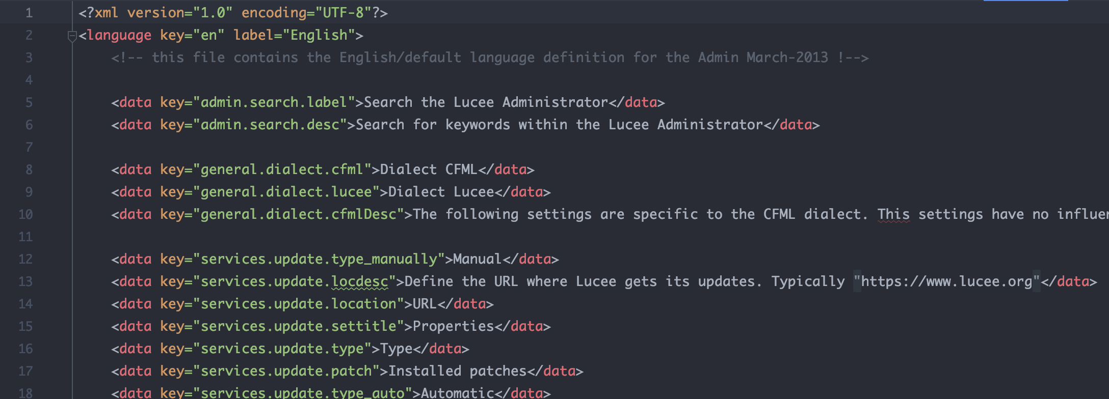Click the "admin.search.label" key value

pyautogui.click(x=274, y=102)
